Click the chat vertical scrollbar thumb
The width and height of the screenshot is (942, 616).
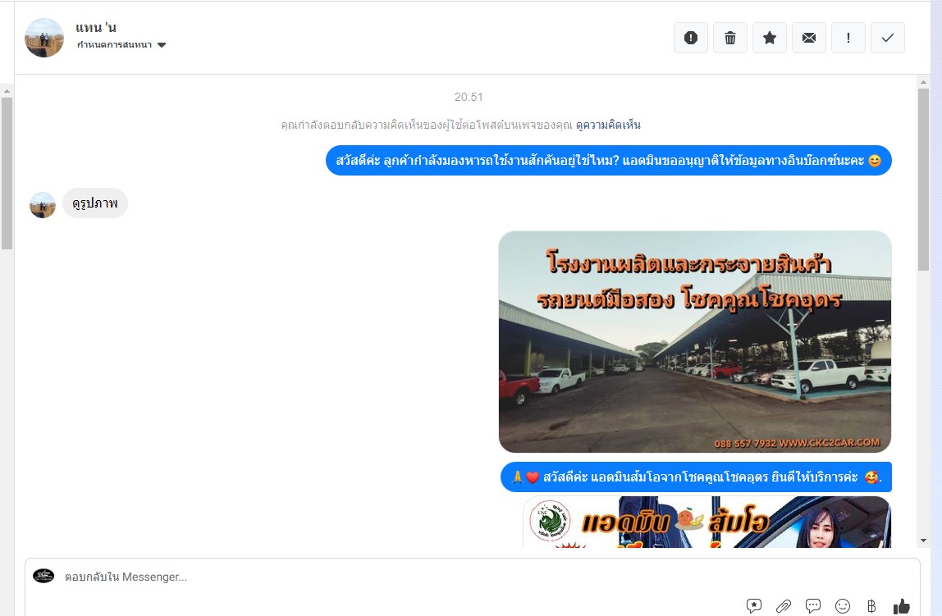[x=923, y=180]
